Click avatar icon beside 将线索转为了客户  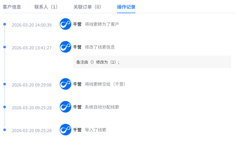pyautogui.click(x=65, y=24)
